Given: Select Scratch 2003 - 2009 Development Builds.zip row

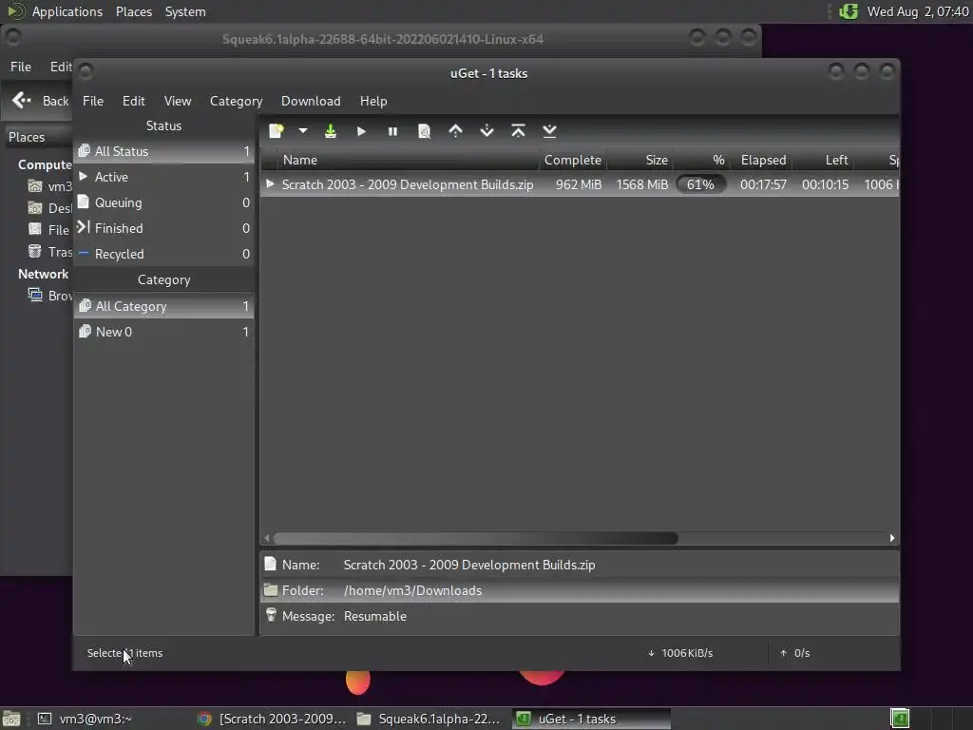Looking at the screenshot, I should coord(581,185).
